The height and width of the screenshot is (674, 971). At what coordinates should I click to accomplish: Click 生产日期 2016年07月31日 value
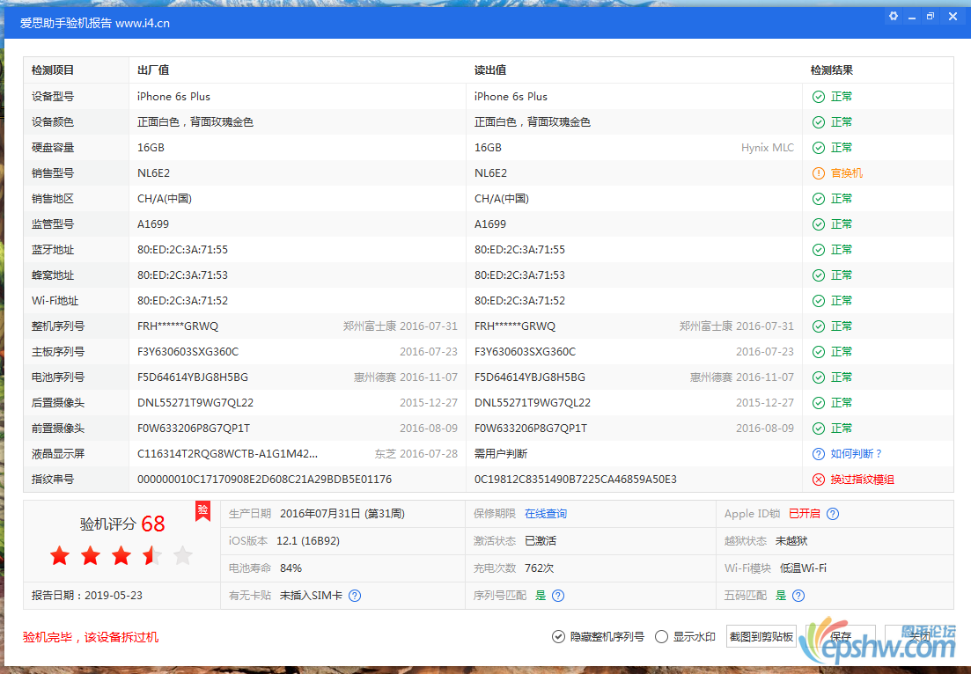coord(342,514)
